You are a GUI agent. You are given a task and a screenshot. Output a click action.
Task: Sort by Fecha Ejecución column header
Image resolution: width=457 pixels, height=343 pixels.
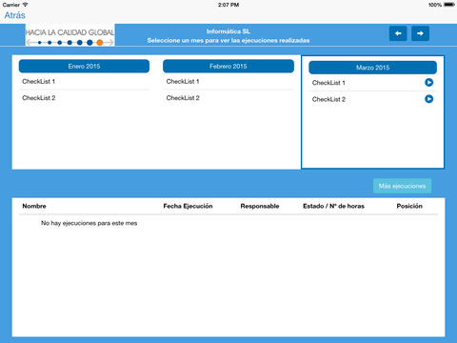pos(188,206)
